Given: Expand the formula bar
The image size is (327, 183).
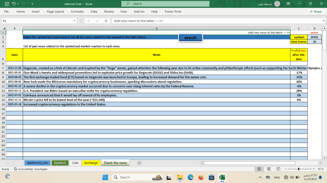Looking at the screenshot, I should pyautogui.click(x=324, y=21).
